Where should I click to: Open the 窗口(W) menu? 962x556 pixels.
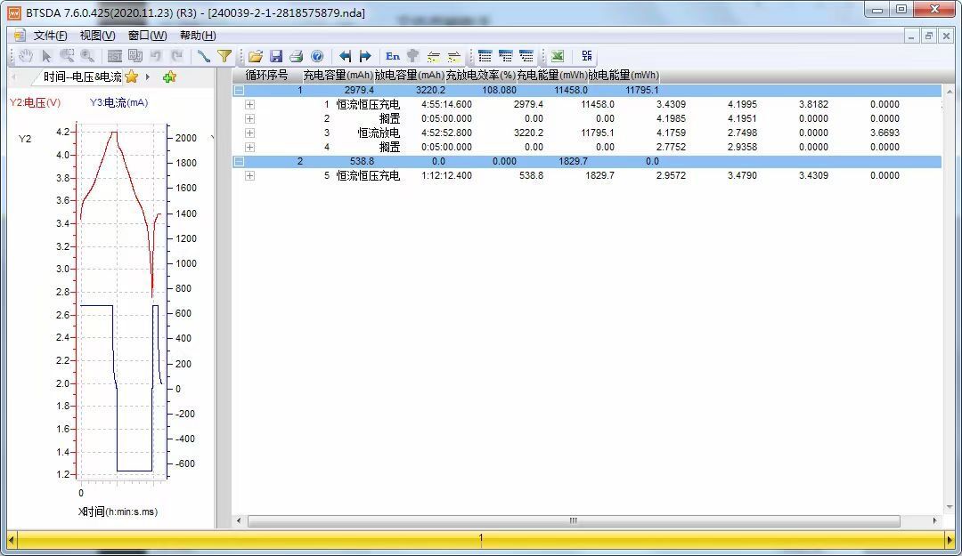tap(147, 36)
